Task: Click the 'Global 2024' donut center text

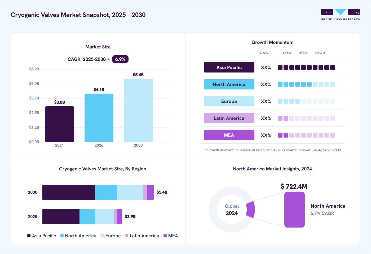Action: coord(232,210)
